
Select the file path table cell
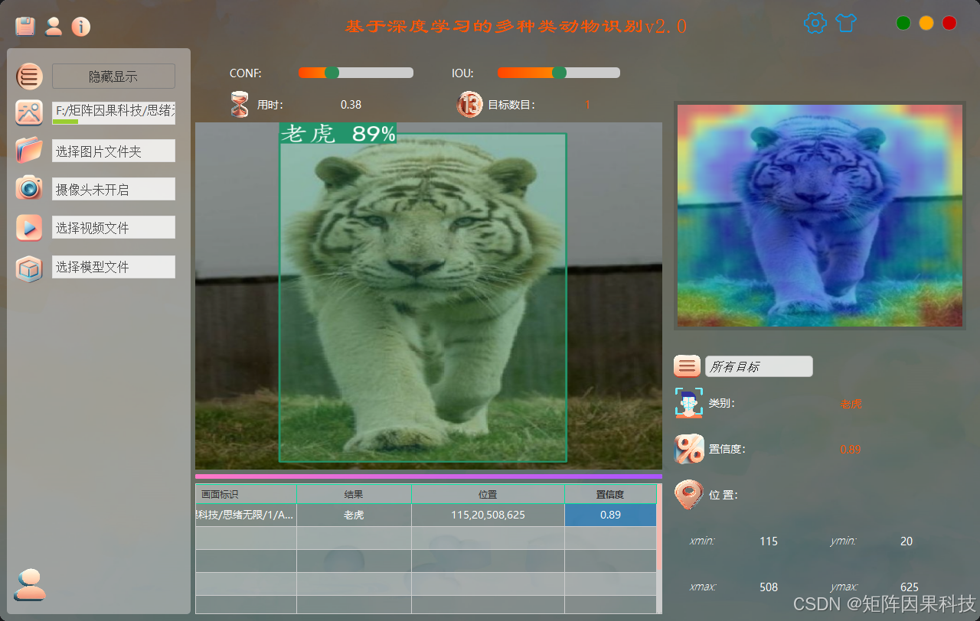(246, 515)
